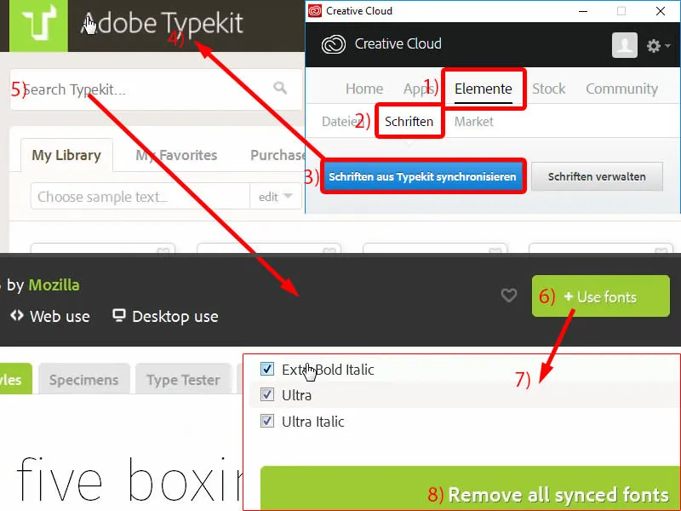Open the Community tab
The width and height of the screenshot is (681, 511).
pos(621,89)
